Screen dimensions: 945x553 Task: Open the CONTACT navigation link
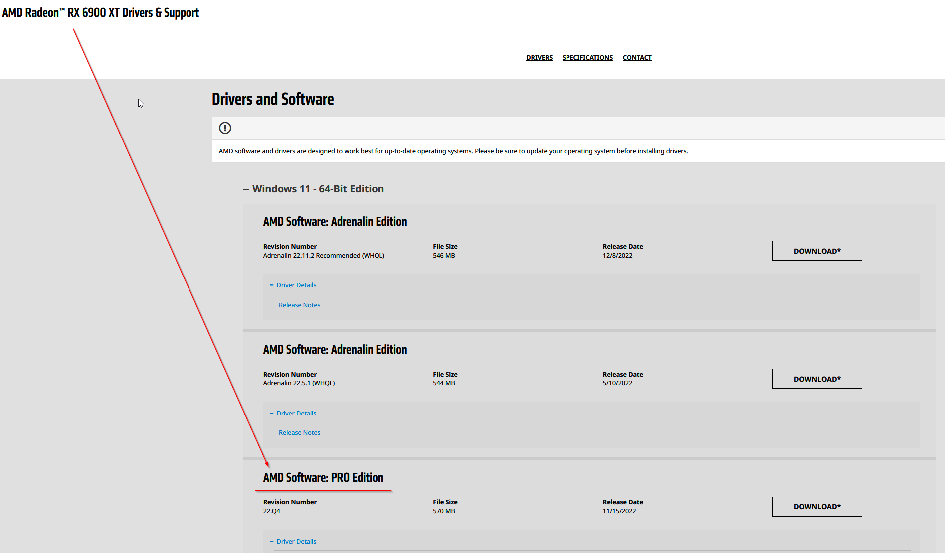coord(637,58)
